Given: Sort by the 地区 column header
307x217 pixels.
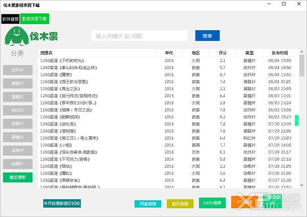Looking at the screenshot, I should click(x=196, y=53).
